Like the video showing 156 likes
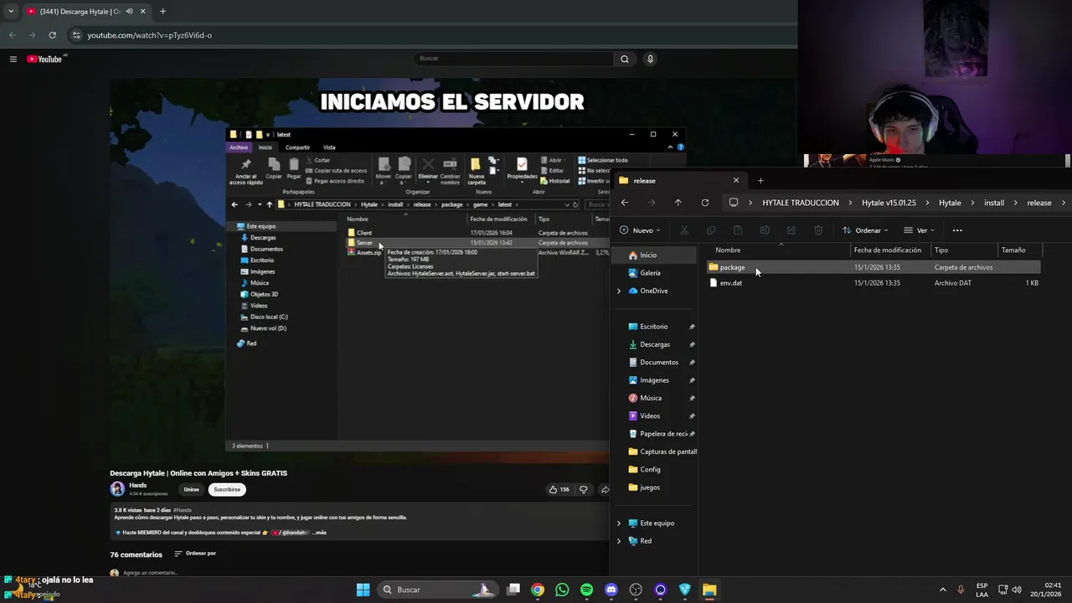The height and width of the screenshot is (603, 1072). pos(559,489)
